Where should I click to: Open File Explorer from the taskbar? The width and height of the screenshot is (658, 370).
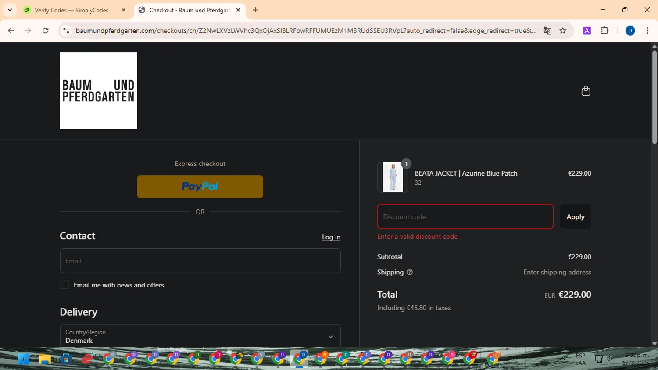45,359
